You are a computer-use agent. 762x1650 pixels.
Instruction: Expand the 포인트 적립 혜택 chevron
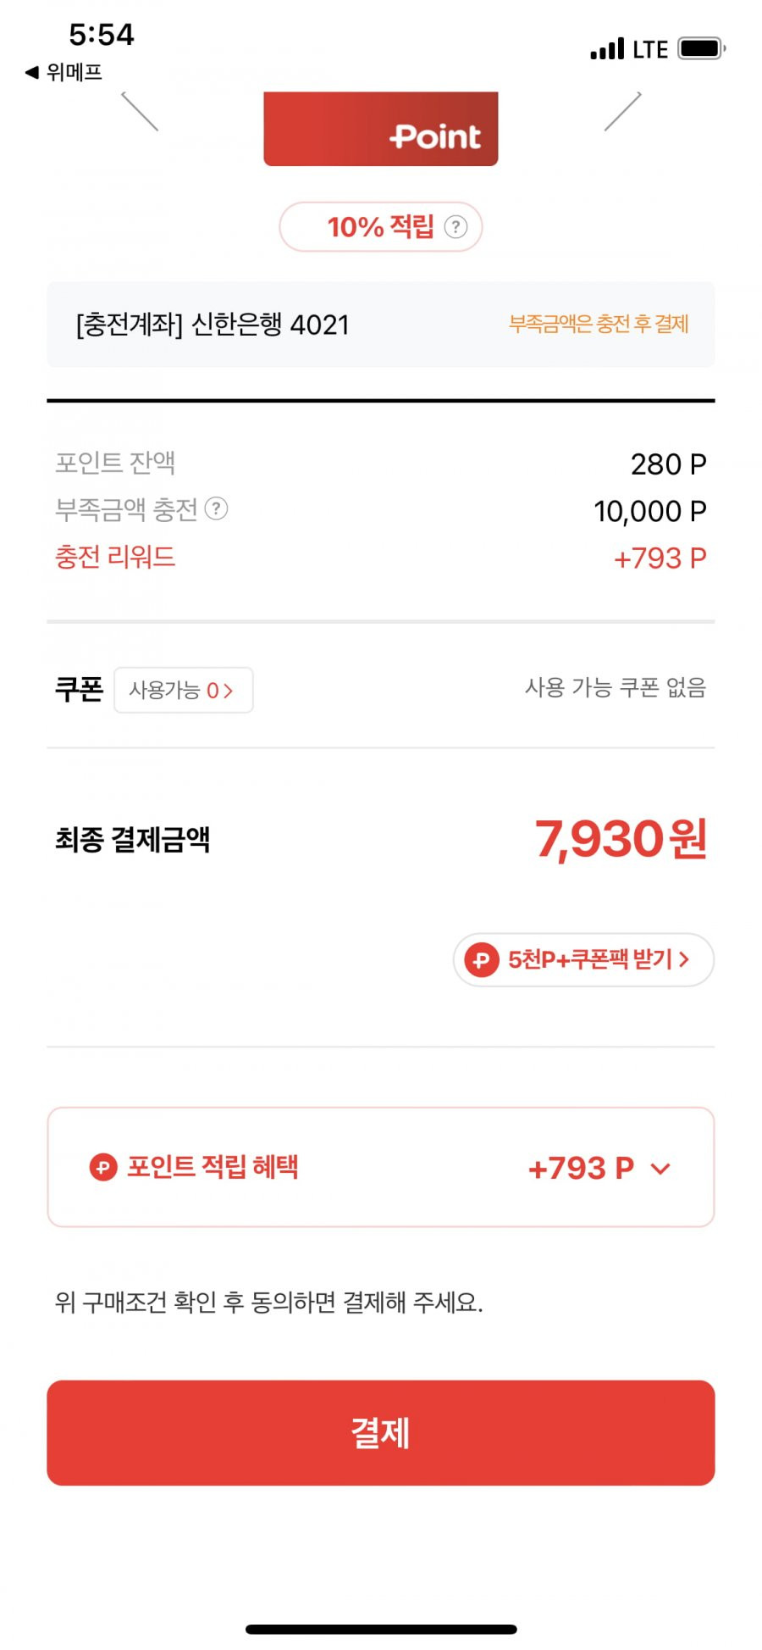click(660, 1169)
